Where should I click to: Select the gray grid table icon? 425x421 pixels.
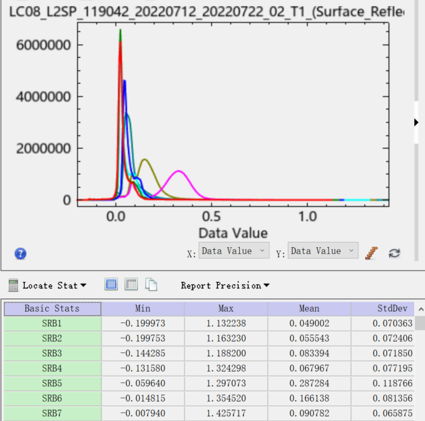pos(131,284)
